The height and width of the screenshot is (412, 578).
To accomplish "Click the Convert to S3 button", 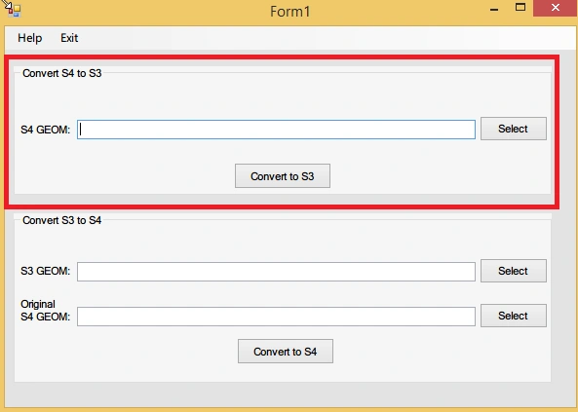I will click(x=283, y=176).
